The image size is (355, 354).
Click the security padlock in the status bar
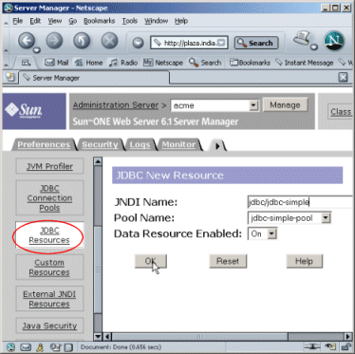pos(346,346)
